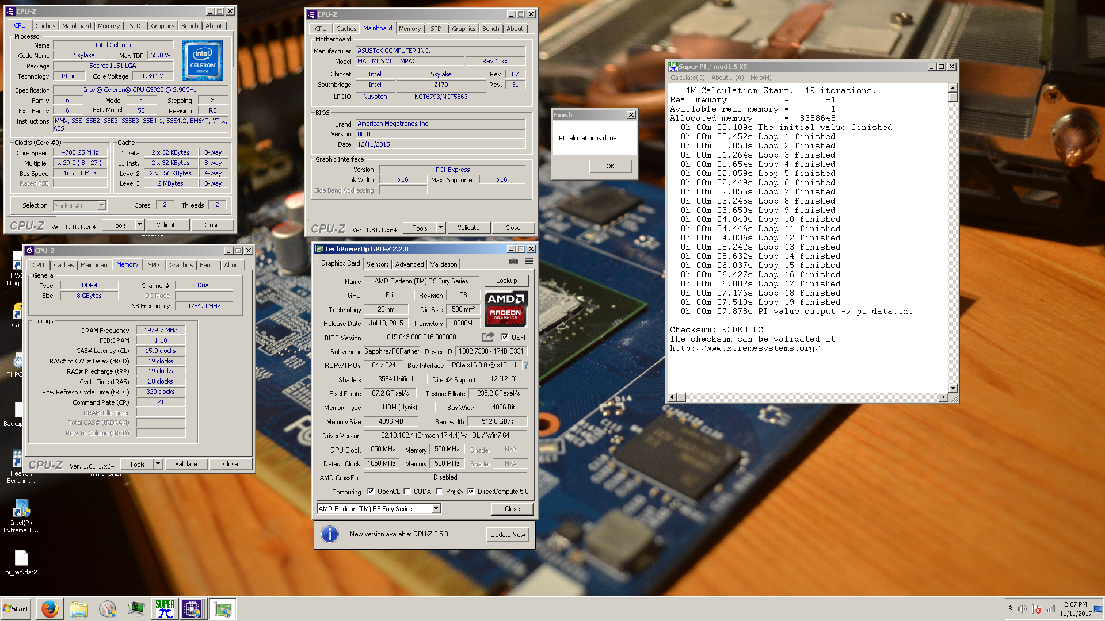Toggle the OpenCL checkbox
The width and height of the screenshot is (1105, 621).
(371, 492)
